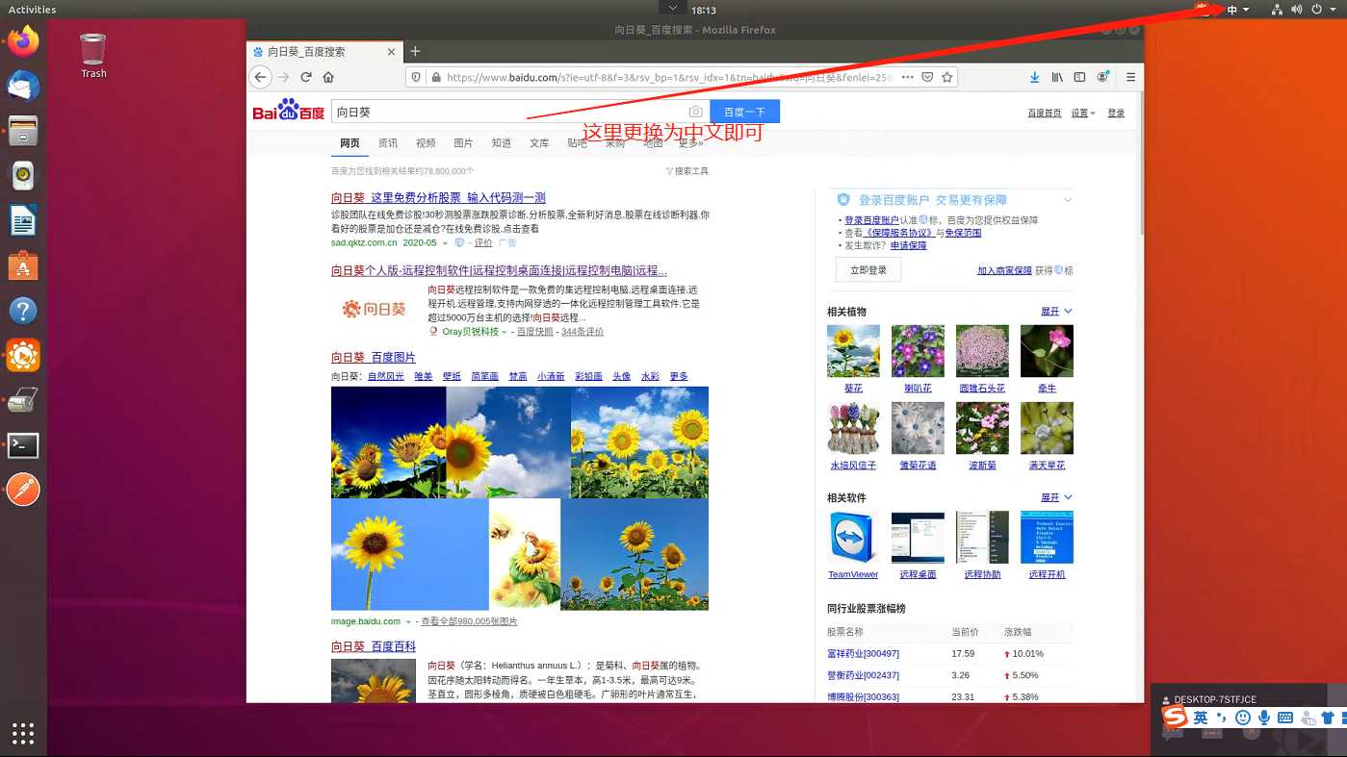Open Sogou skin shirt icon
This screenshot has height=757, width=1347.
click(1328, 718)
